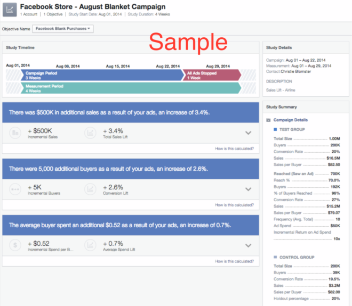Image resolution: width=352 pixels, height=306 pixels.
Task: Click the '% of Buyers Reached' row
Action: tap(307, 193)
